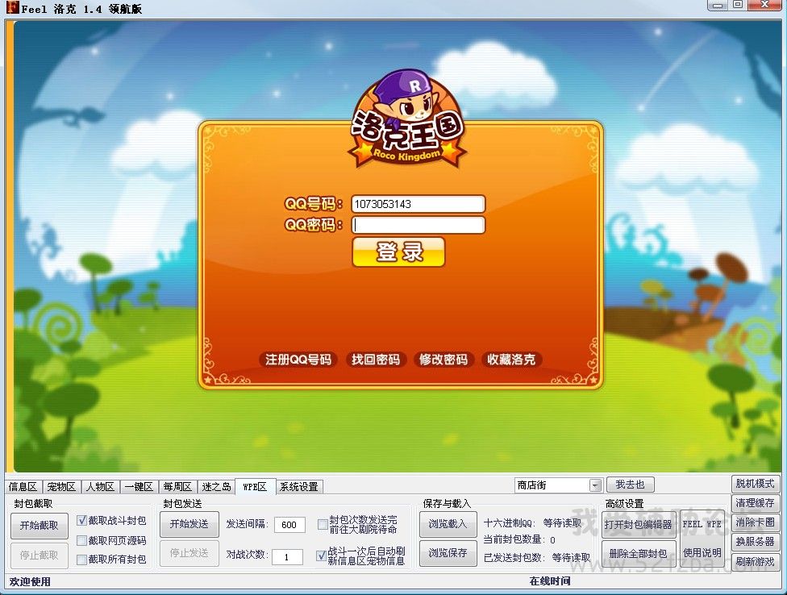Open the FEEL WPE 使用说明 instructions
The width and height of the screenshot is (787, 595).
pyautogui.click(x=702, y=539)
